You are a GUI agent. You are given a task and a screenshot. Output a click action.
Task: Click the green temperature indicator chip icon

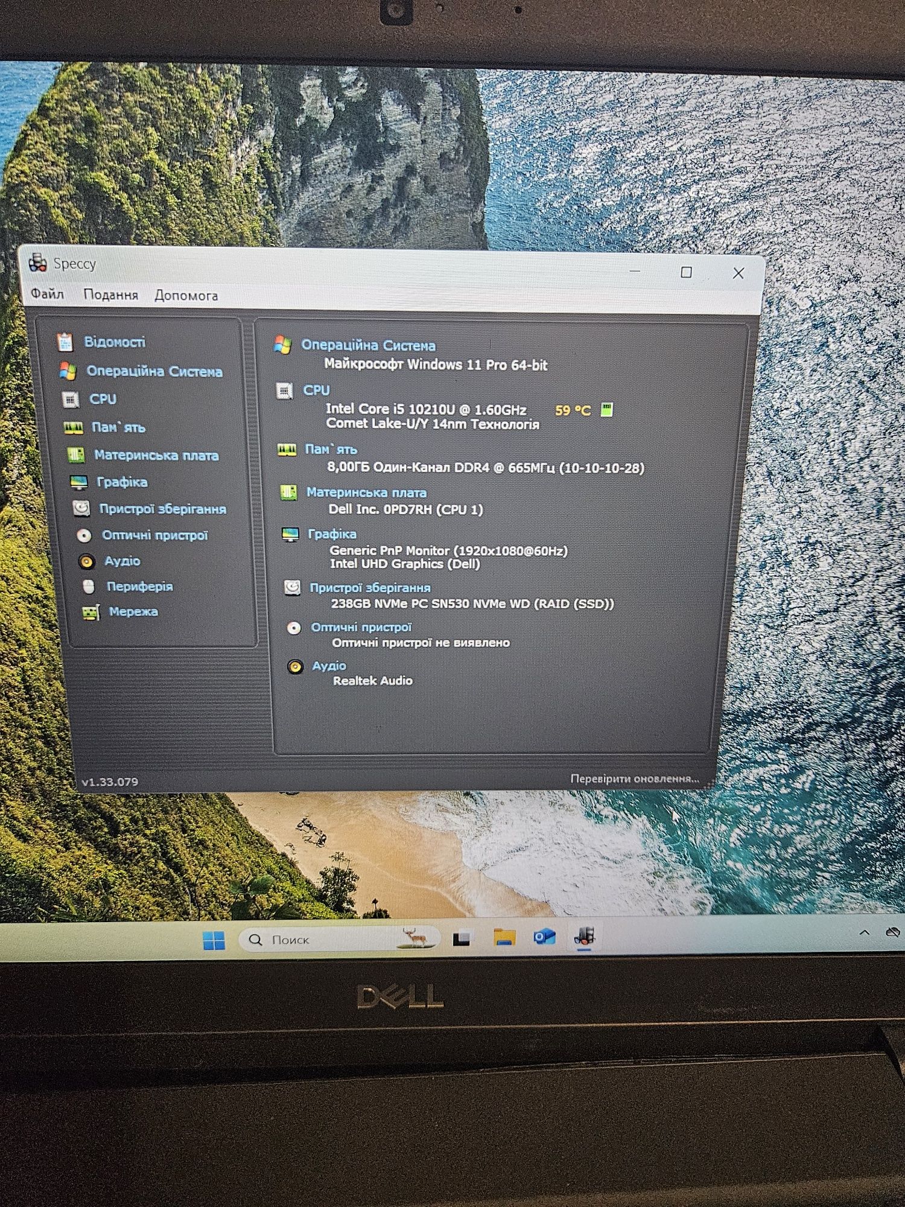[x=606, y=410]
